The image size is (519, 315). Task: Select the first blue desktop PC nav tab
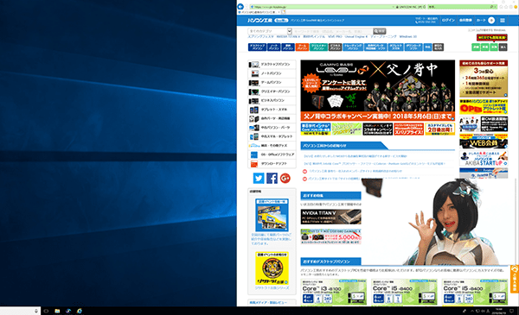point(257,47)
